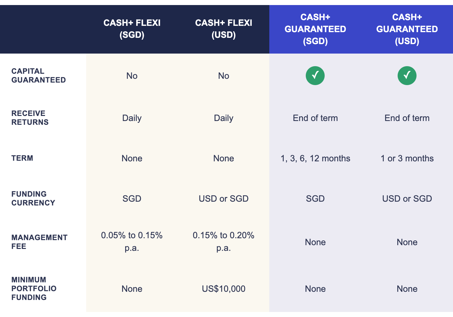Select the CASH+ FLEXI (USD) column header
Viewport: 453px width, 317px height.
tap(224, 29)
